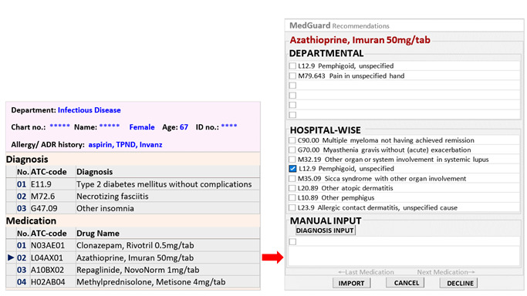Enable G70.00 Myasthenia gravis checkbox
This screenshot has width=527, height=296.
click(x=292, y=150)
